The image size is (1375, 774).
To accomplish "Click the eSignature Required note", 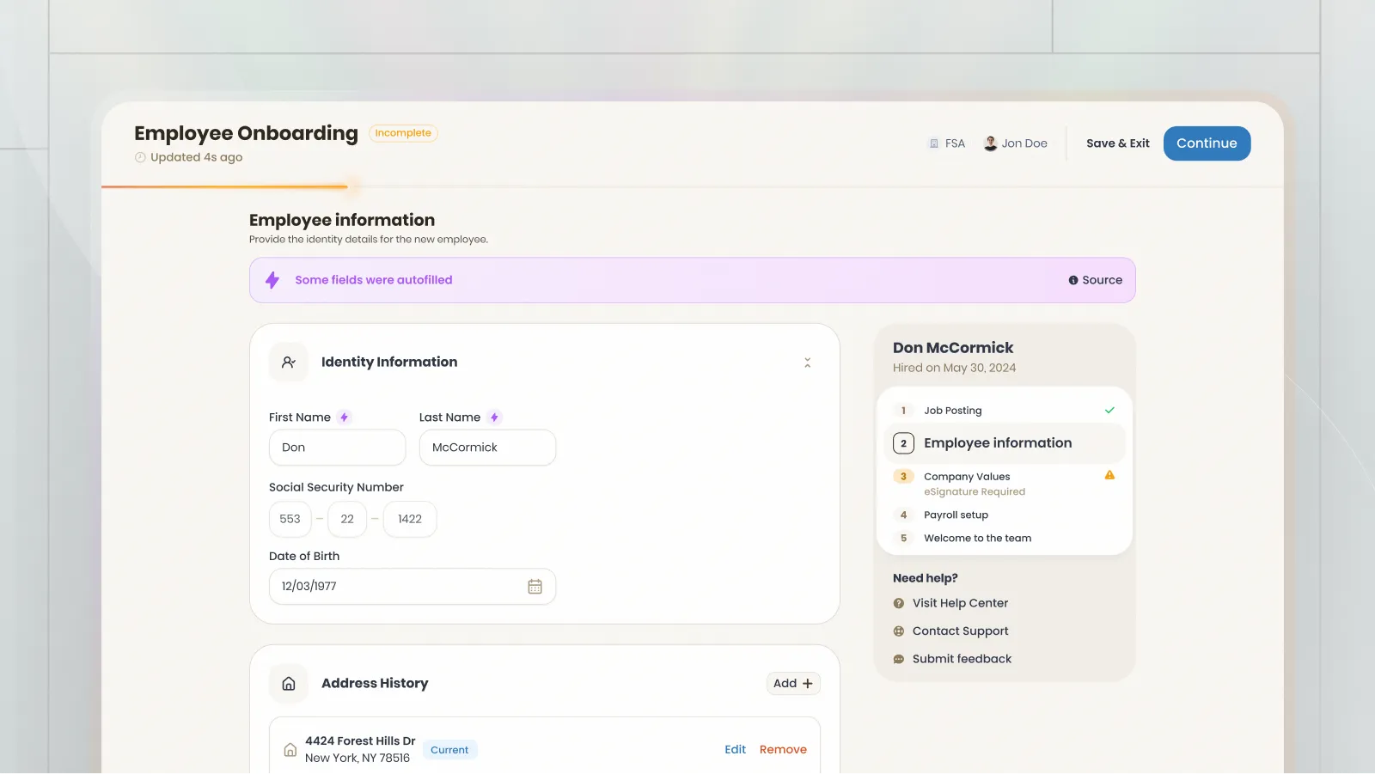I will click(975, 492).
